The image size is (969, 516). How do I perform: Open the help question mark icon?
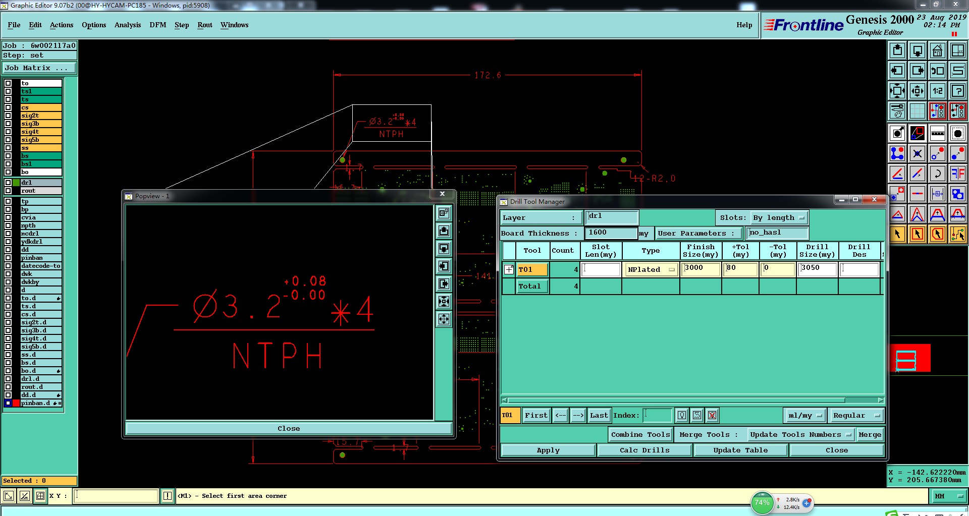(x=957, y=91)
